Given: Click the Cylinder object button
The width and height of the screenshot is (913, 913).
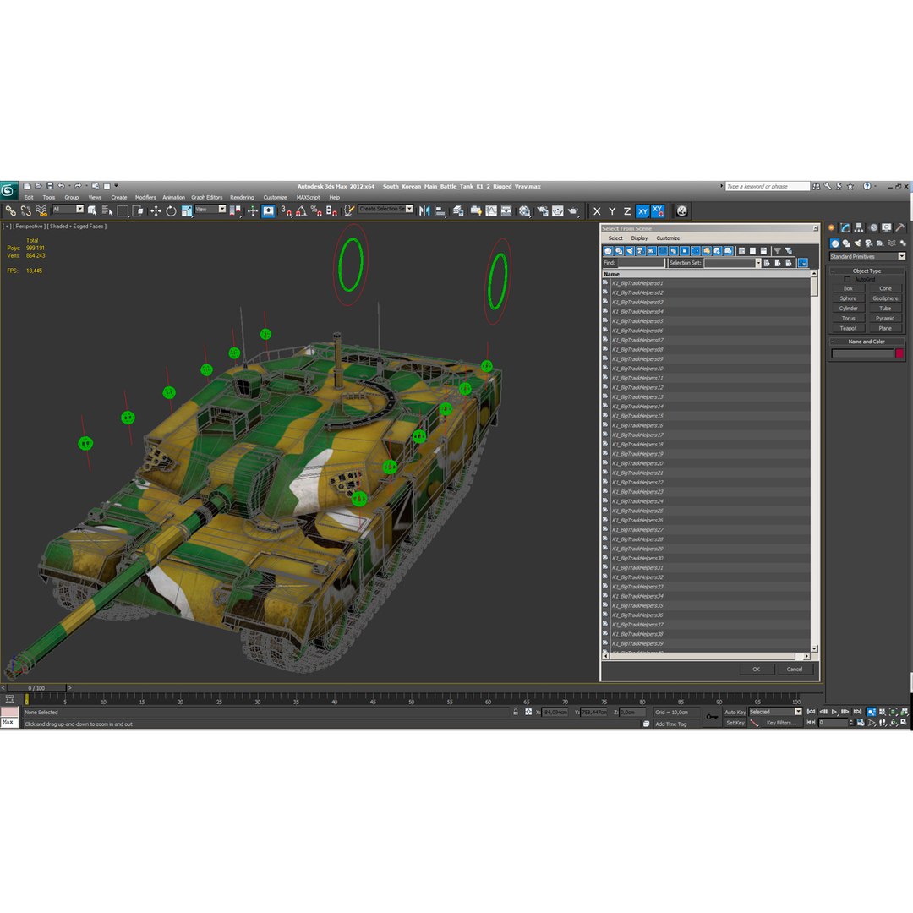Looking at the screenshot, I should (x=849, y=308).
